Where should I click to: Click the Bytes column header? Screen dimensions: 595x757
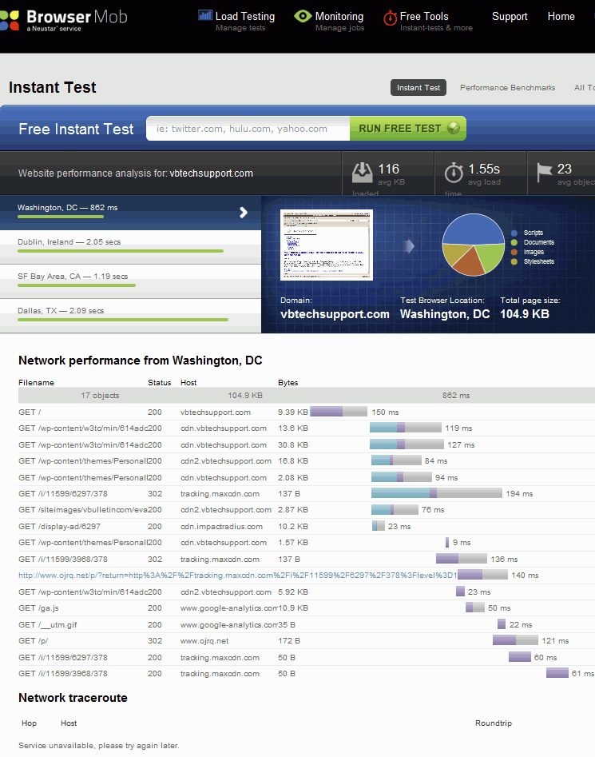point(288,383)
